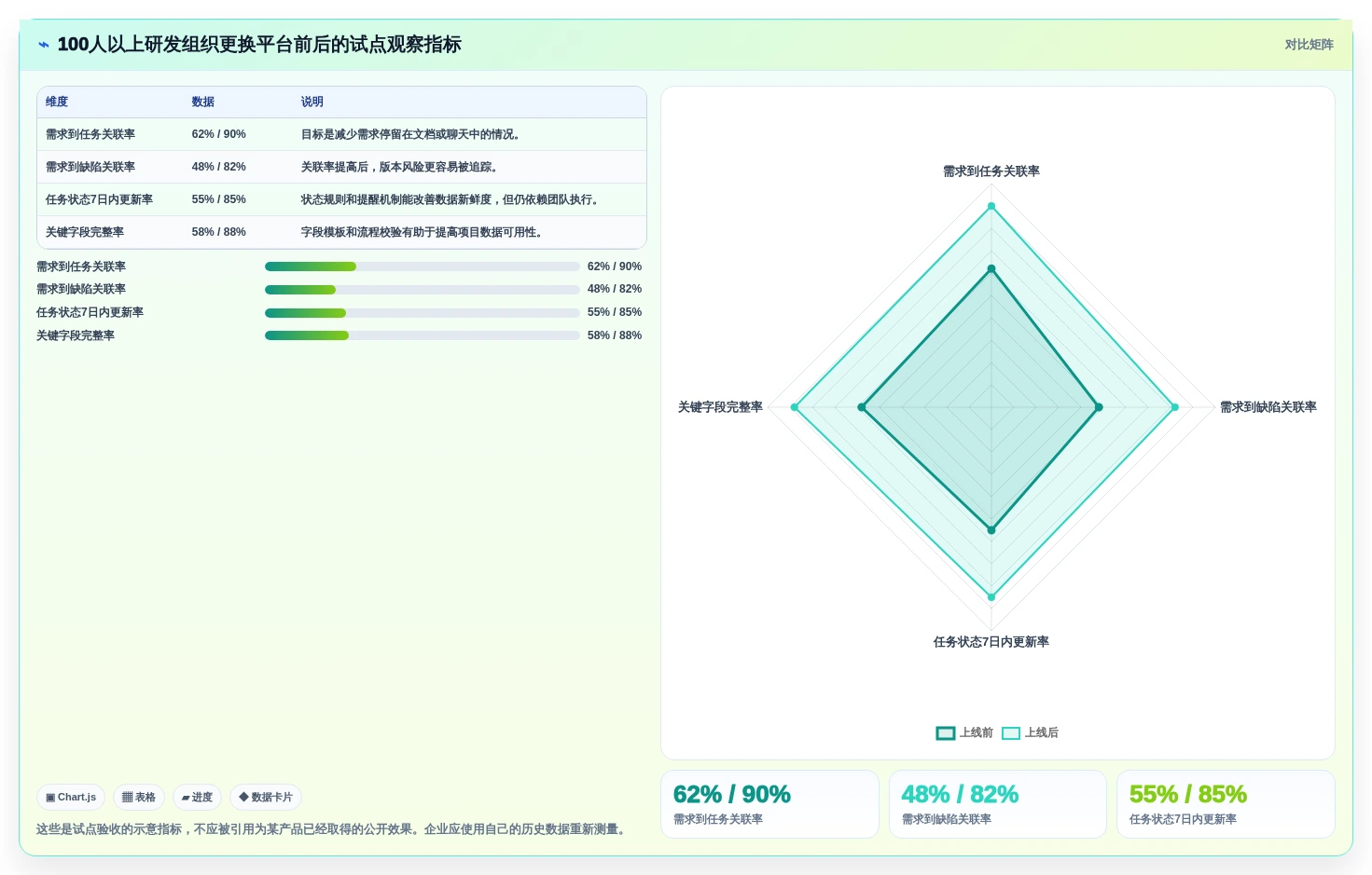Click the 上线前 legend color box
1372x875 pixels.
[x=946, y=733]
